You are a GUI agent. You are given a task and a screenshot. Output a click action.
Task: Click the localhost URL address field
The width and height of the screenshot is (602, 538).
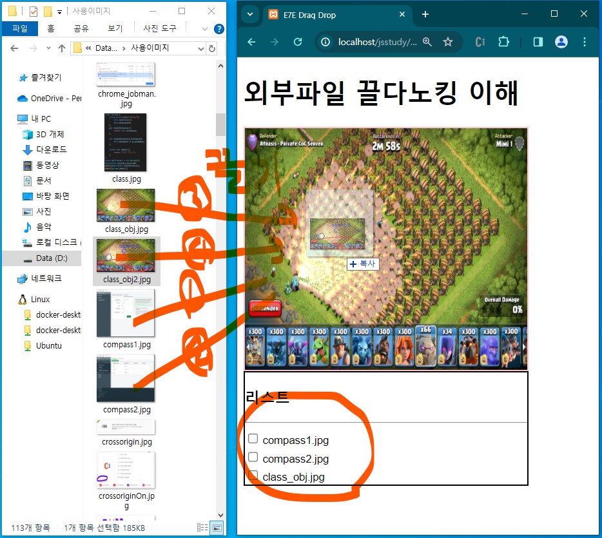point(377,42)
